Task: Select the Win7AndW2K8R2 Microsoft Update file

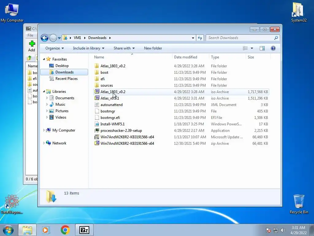Action: click(181, 137)
